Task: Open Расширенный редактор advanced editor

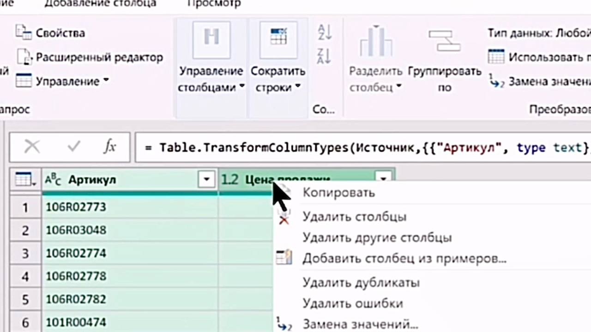Action: pyautogui.click(x=25, y=57)
